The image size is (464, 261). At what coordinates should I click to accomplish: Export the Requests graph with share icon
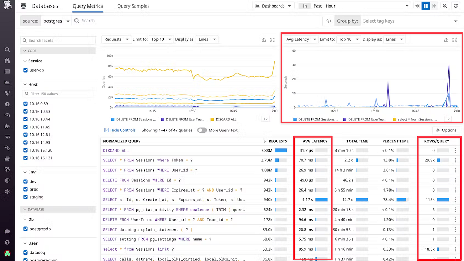pos(264,40)
